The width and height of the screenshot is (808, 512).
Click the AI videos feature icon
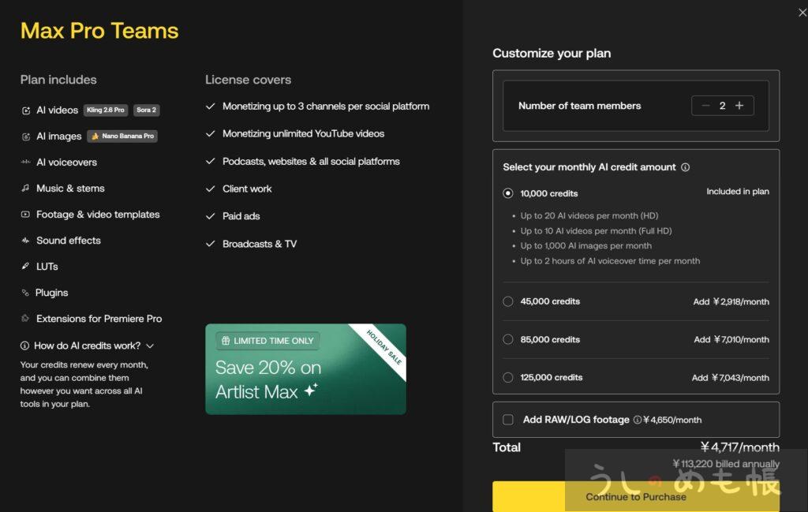pyautogui.click(x=26, y=110)
